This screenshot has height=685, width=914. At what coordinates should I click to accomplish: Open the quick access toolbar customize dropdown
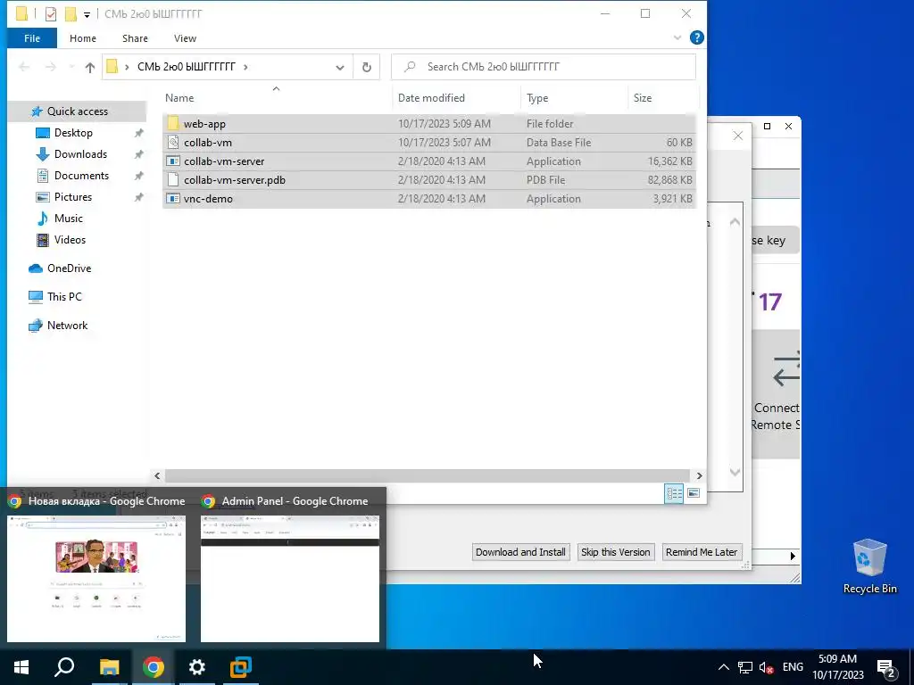87,14
